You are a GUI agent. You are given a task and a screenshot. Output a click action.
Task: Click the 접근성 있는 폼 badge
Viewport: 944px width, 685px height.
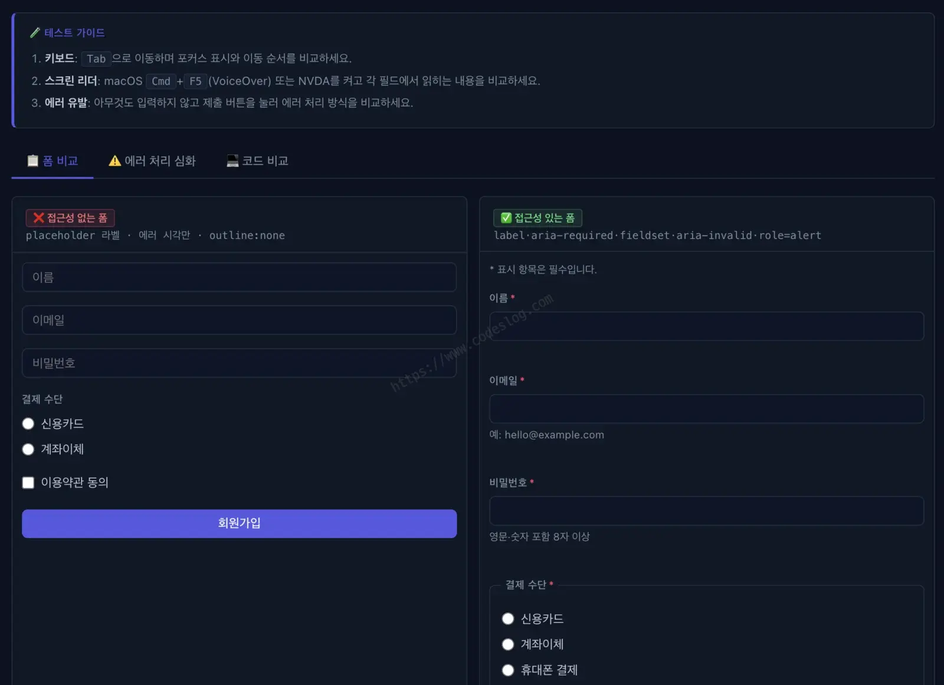[x=537, y=218]
